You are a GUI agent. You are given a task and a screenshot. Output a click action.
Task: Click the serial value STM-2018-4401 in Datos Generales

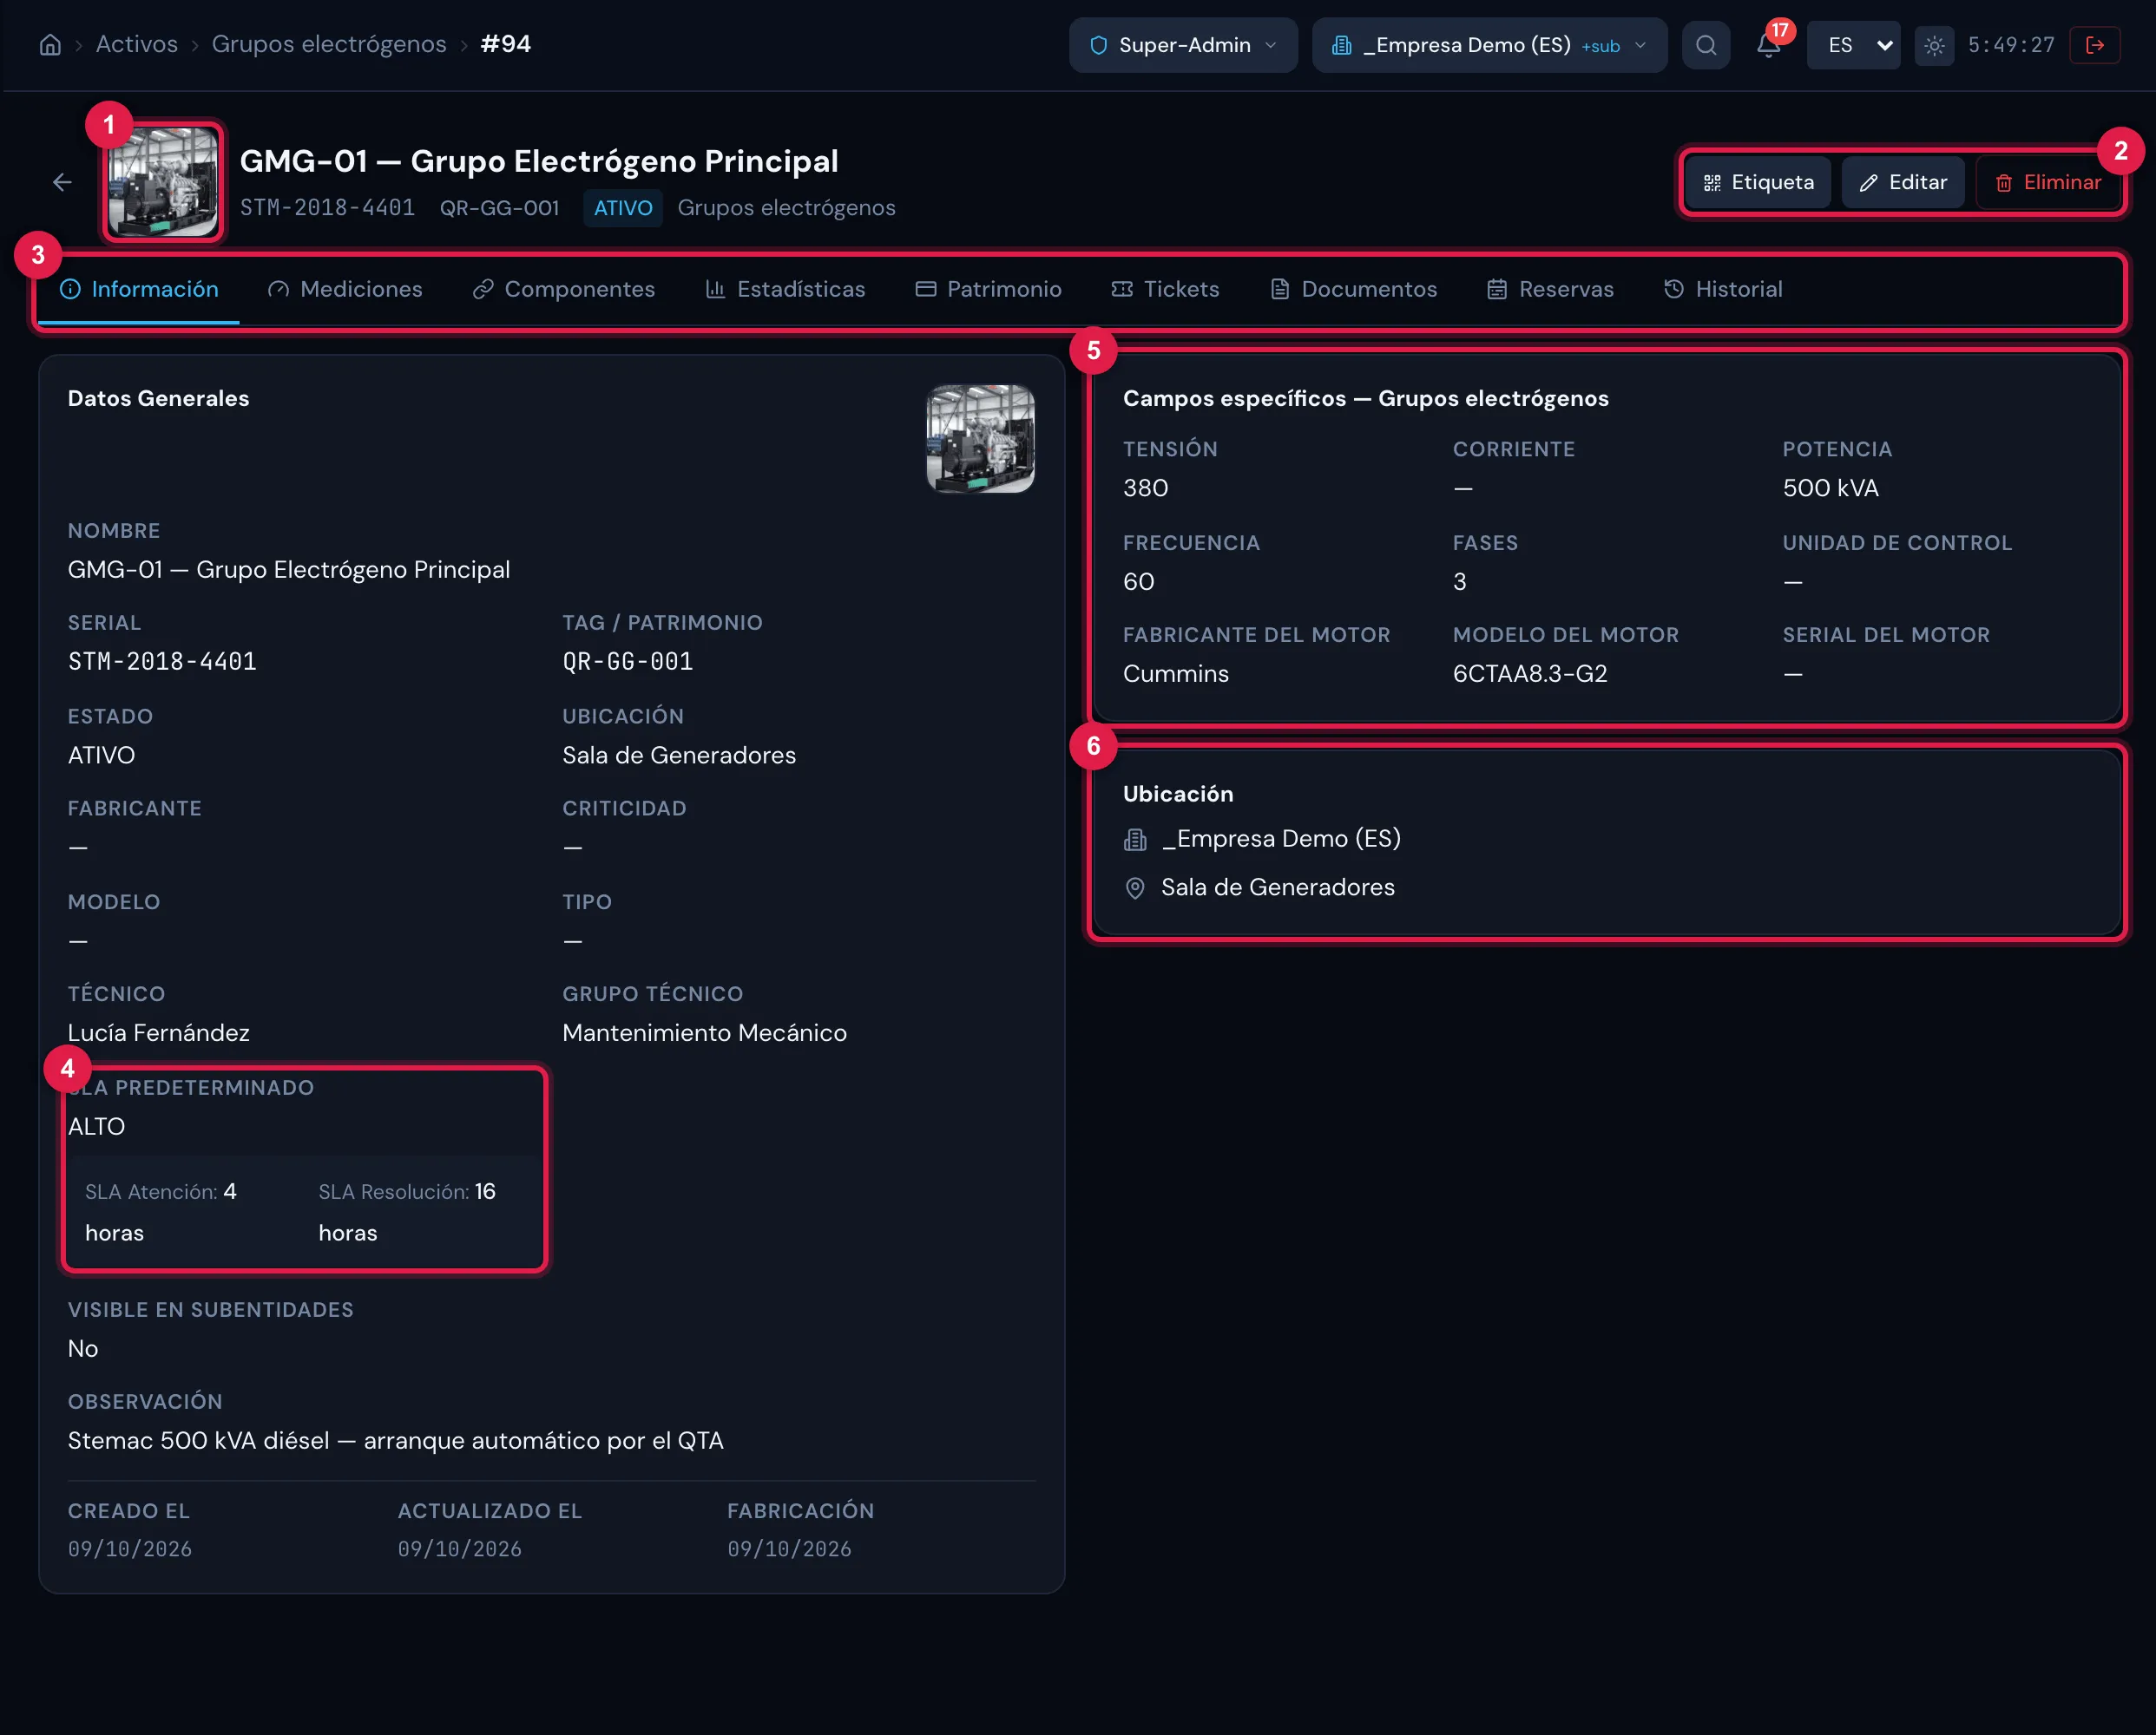162,662
